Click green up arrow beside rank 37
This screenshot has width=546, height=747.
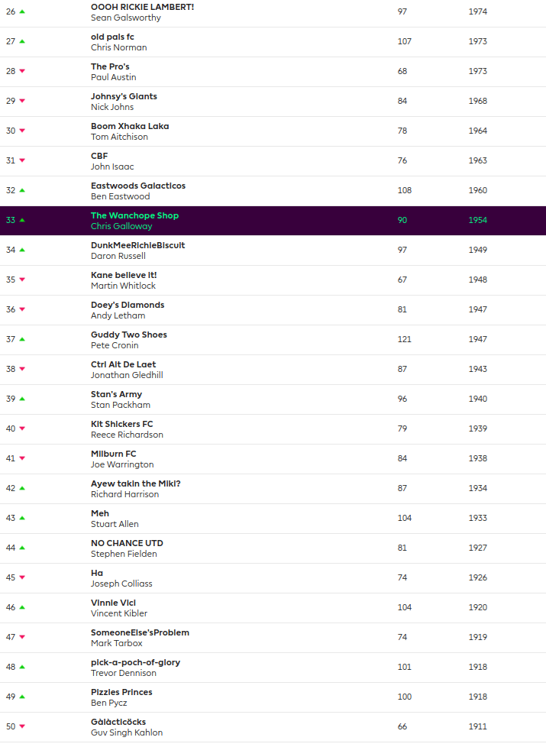click(22, 339)
